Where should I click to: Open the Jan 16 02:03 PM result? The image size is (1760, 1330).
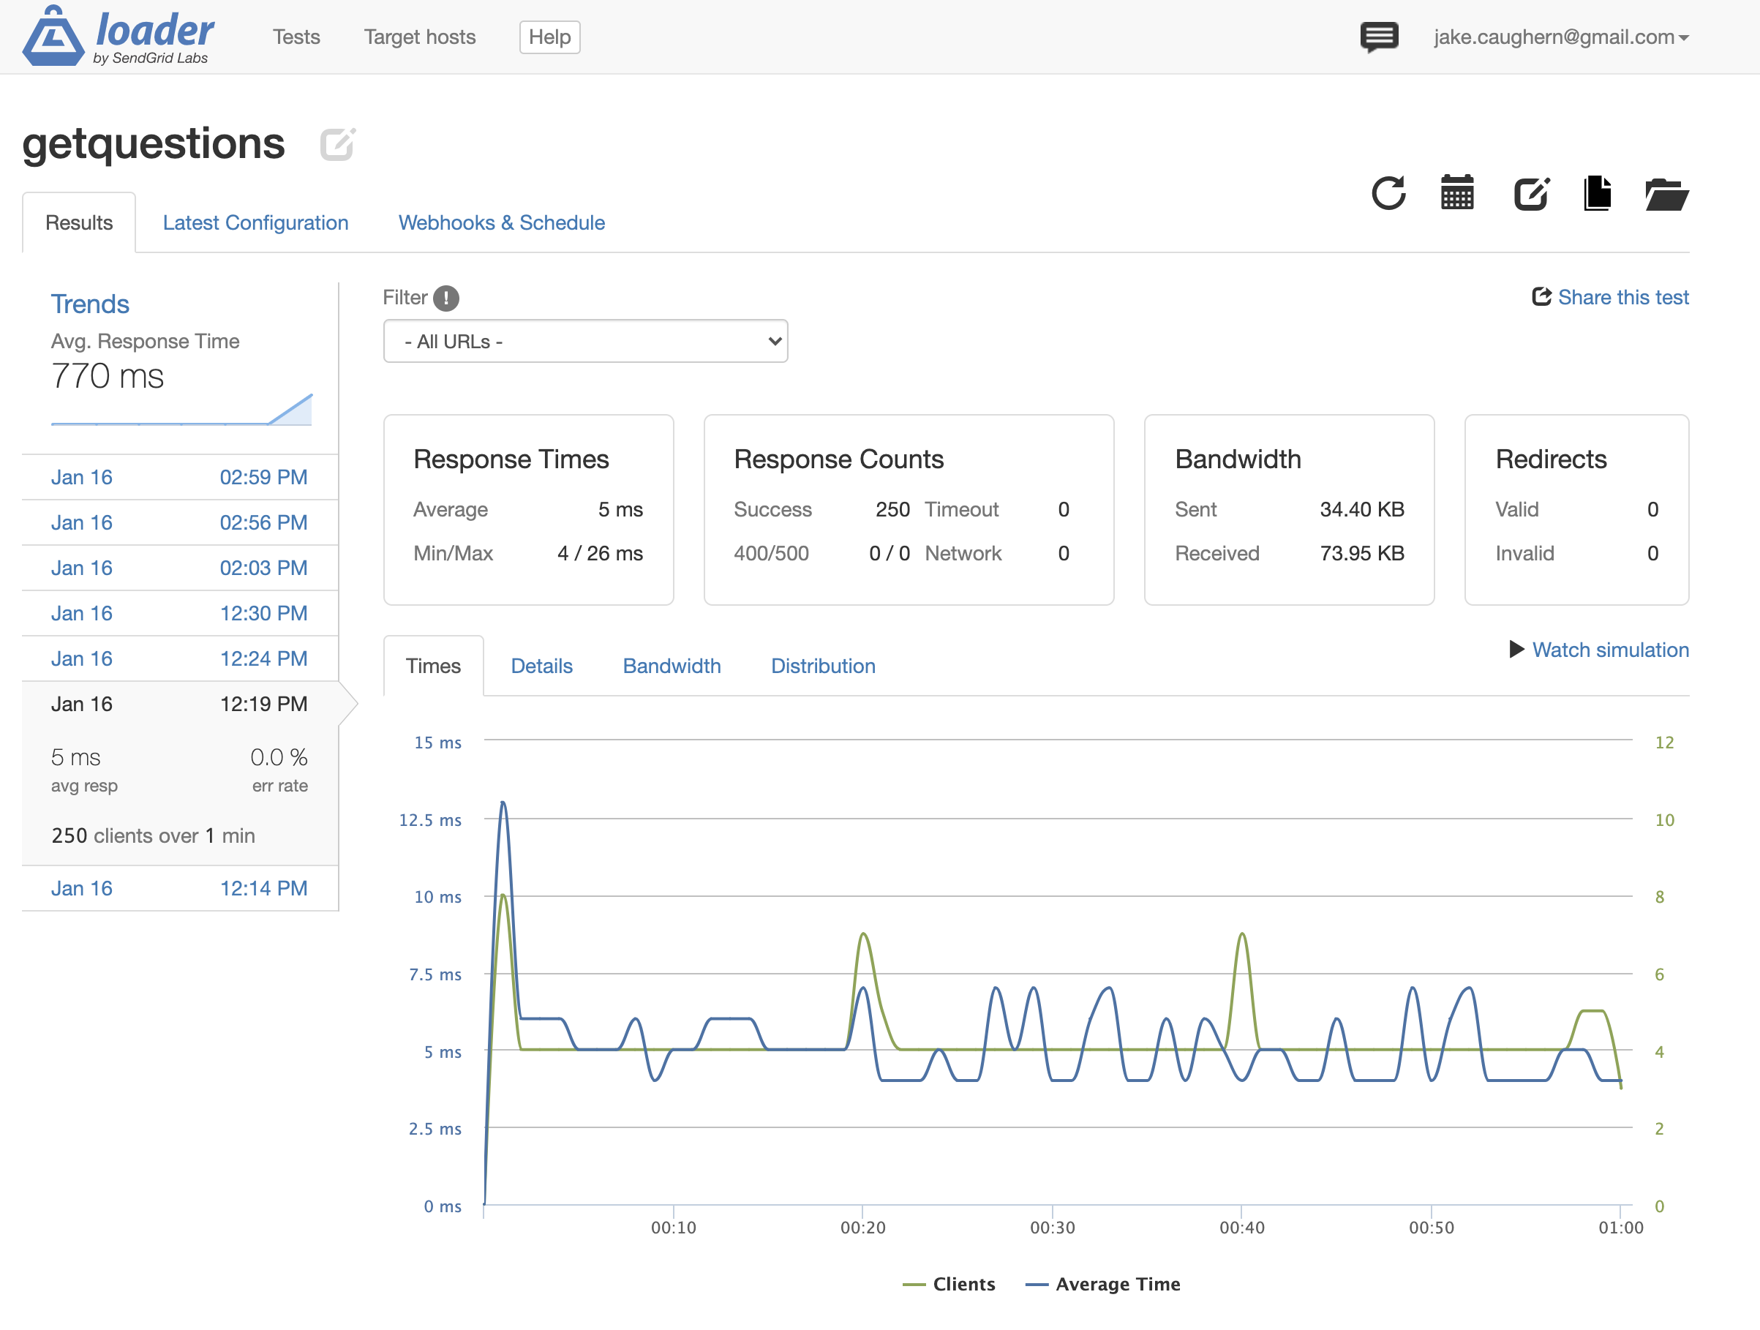coord(180,568)
